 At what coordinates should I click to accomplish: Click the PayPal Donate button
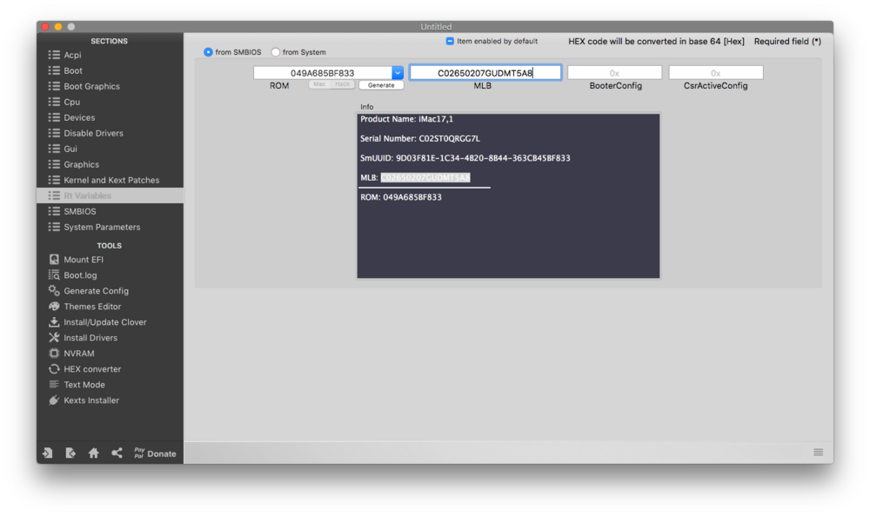coord(155,453)
